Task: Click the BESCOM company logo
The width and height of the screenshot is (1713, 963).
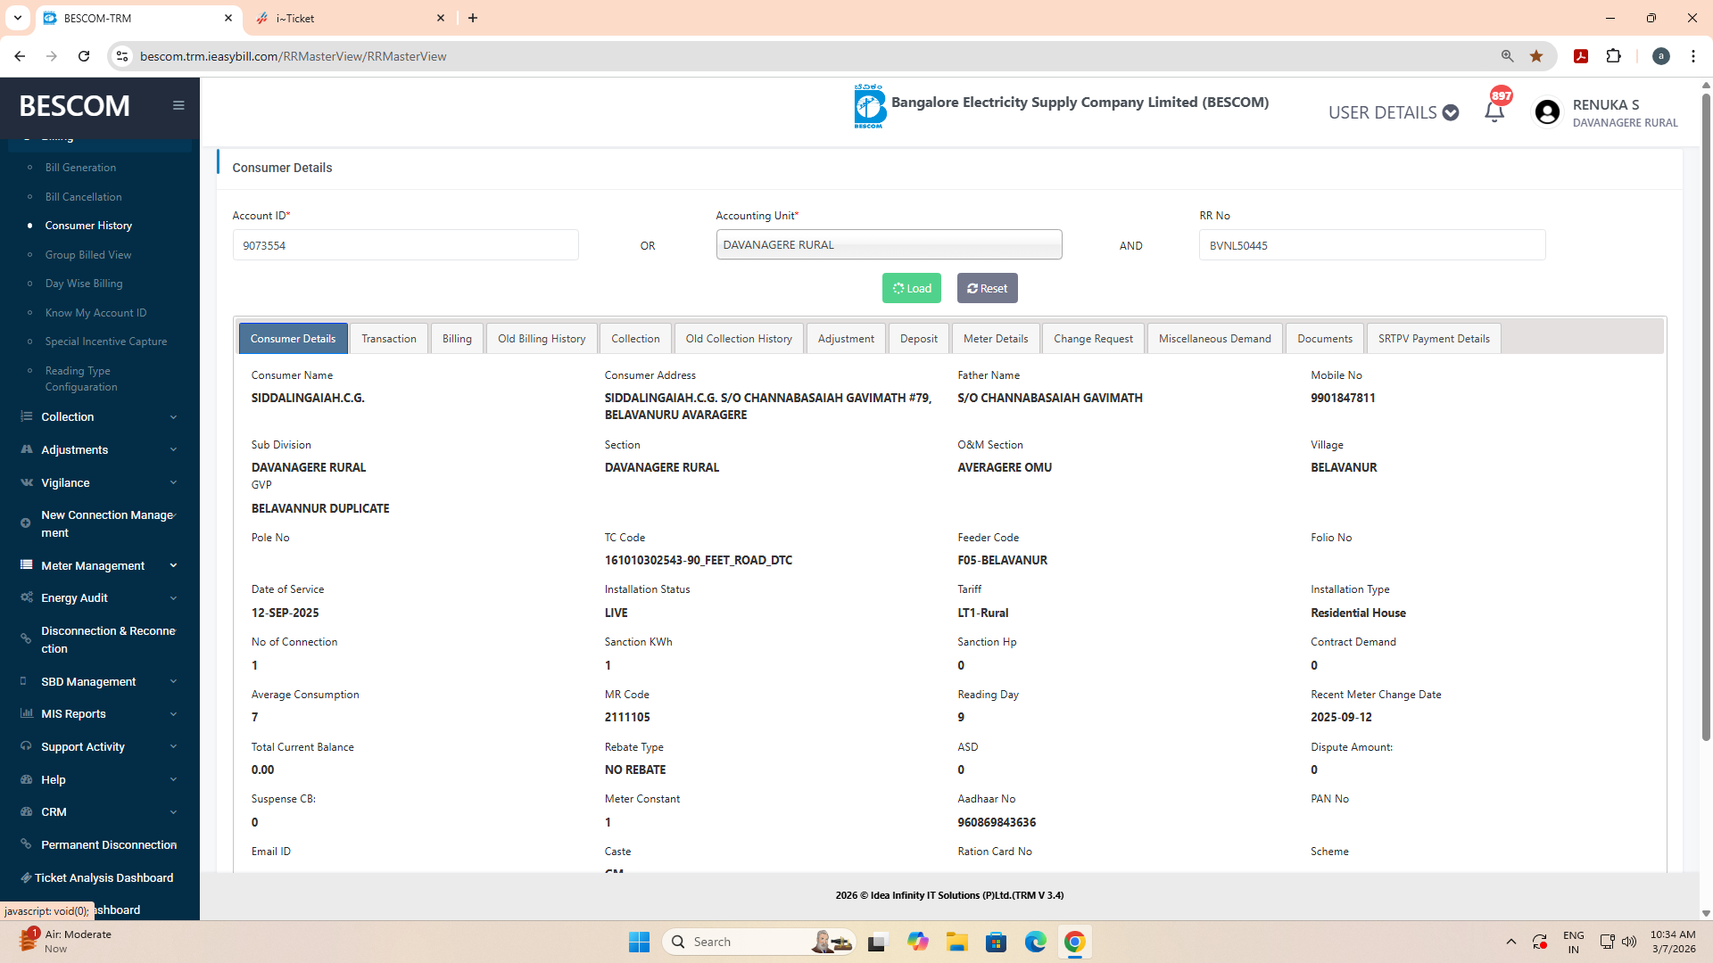Action: (x=869, y=107)
